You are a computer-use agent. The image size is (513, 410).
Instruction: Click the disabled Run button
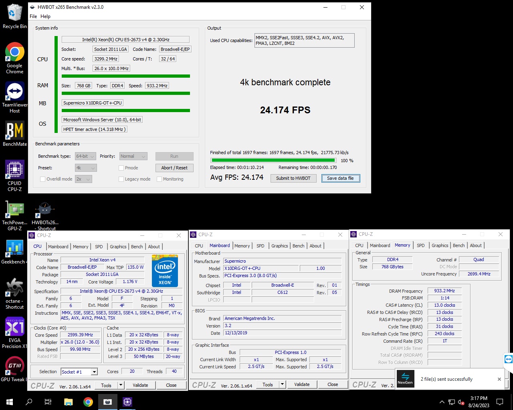pos(174,156)
